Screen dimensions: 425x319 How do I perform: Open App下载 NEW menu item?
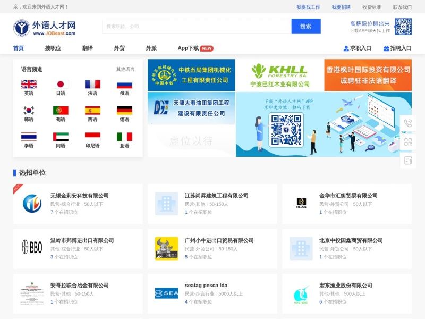[x=195, y=48]
